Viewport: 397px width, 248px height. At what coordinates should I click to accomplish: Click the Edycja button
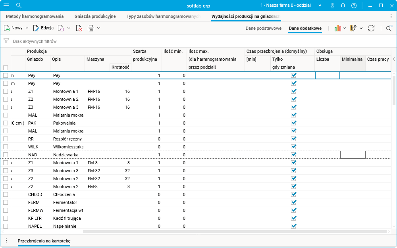coord(43,28)
